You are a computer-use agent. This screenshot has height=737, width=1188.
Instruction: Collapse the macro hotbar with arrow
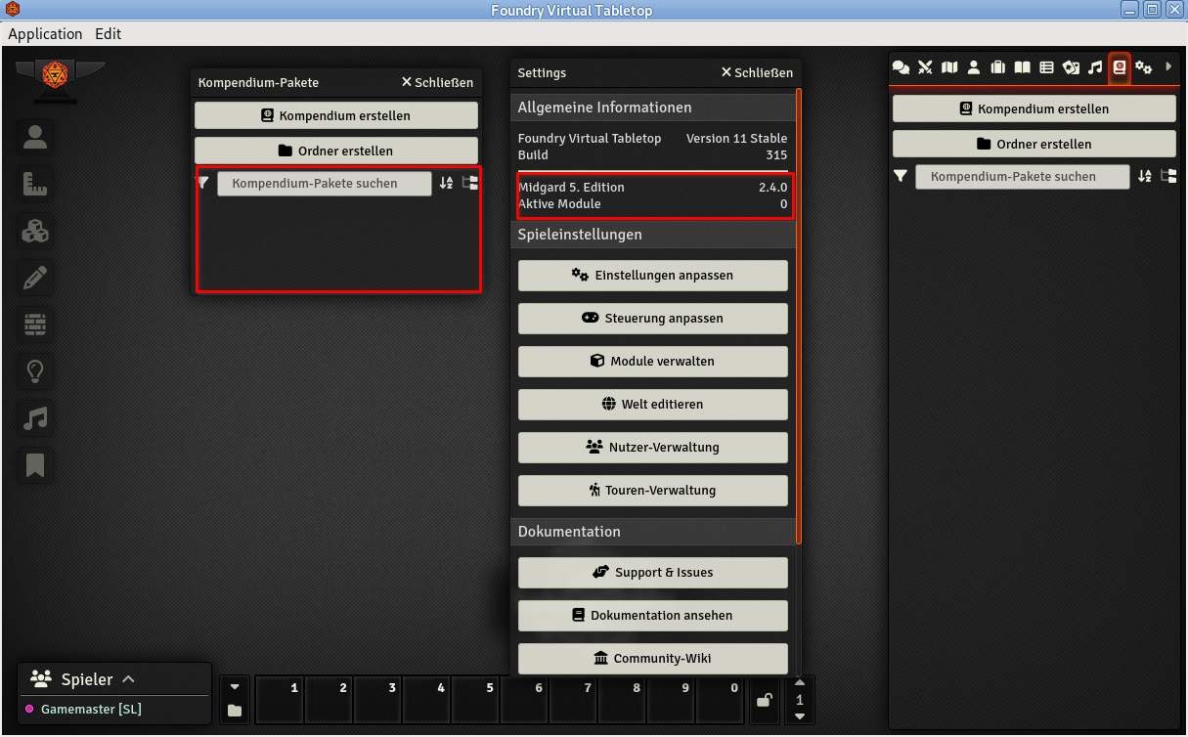tap(235, 686)
